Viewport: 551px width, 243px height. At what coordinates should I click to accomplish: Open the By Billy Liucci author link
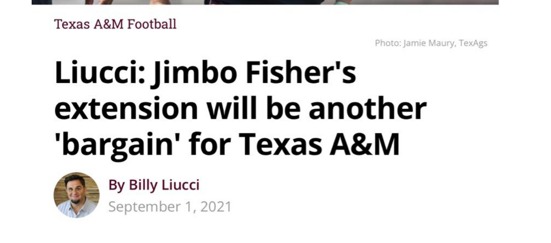coord(154,185)
